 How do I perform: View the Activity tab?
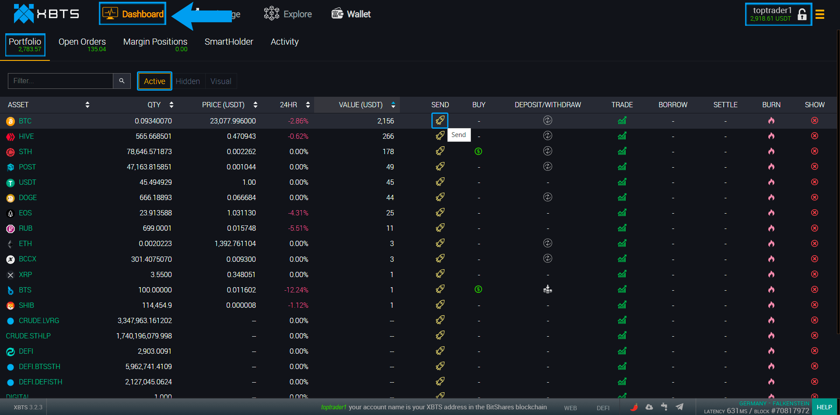(285, 42)
